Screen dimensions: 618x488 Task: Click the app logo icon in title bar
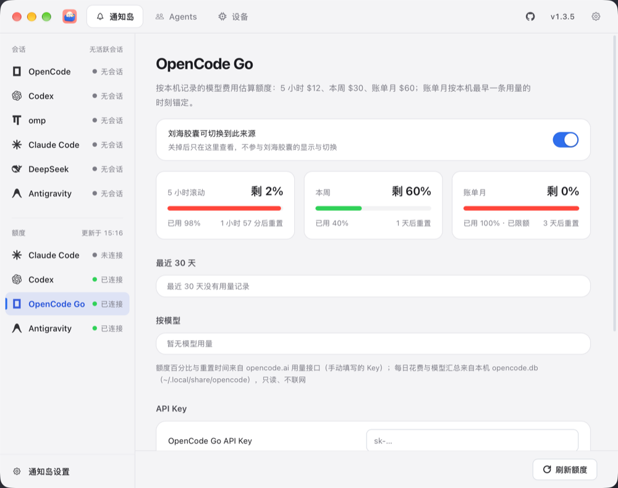pyautogui.click(x=69, y=17)
